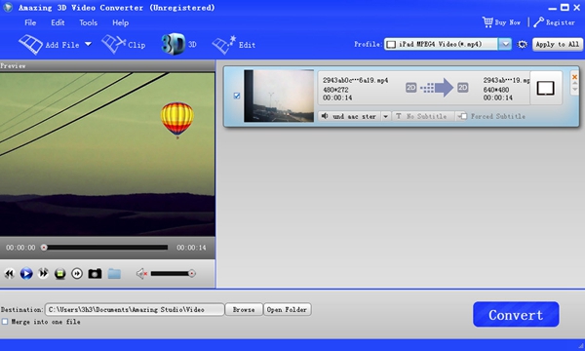The image size is (585, 351).
Task: Click the preview end time 00:00:14
Action: [191, 248]
